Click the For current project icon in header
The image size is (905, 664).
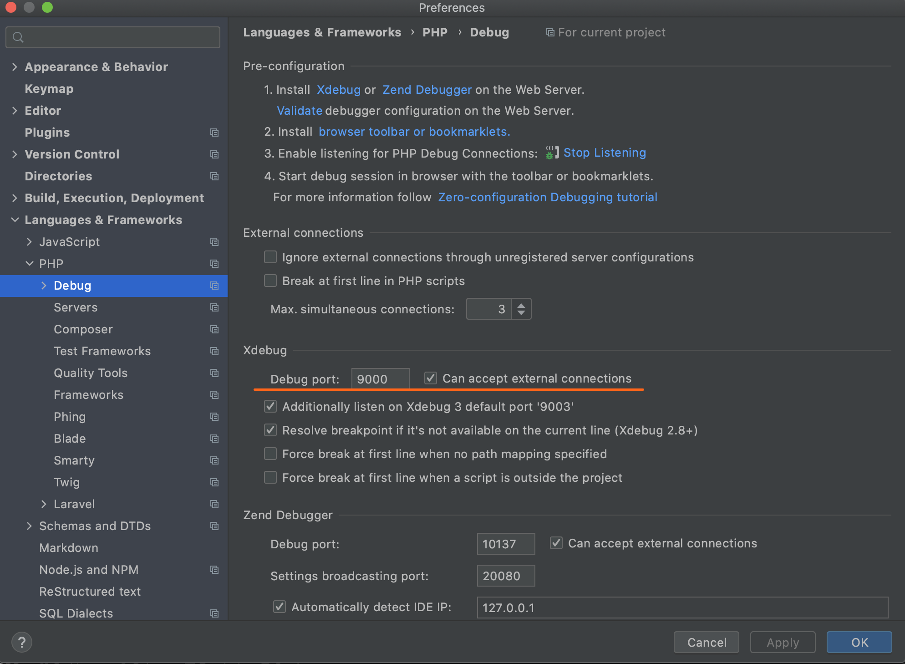point(550,32)
